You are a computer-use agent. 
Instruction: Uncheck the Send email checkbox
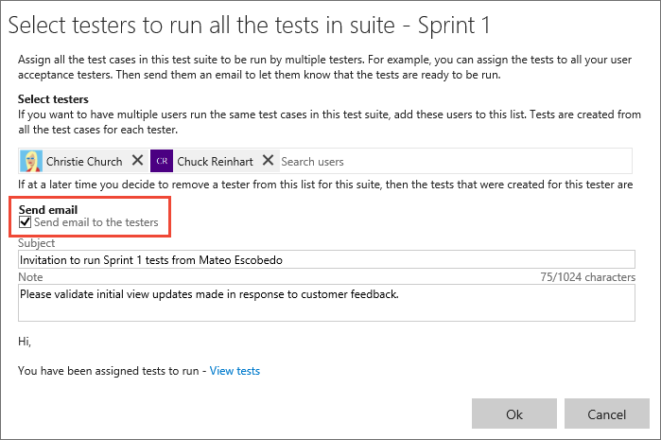pyautogui.click(x=26, y=222)
